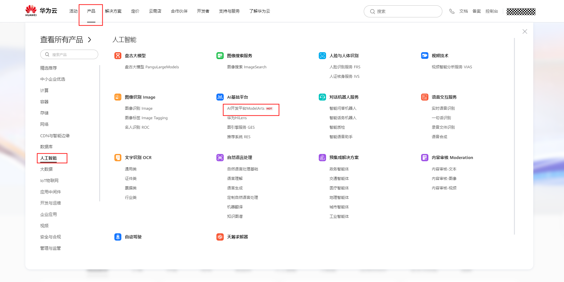
Task: Click the AI基础平台 category icon
Action: coord(220,97)
